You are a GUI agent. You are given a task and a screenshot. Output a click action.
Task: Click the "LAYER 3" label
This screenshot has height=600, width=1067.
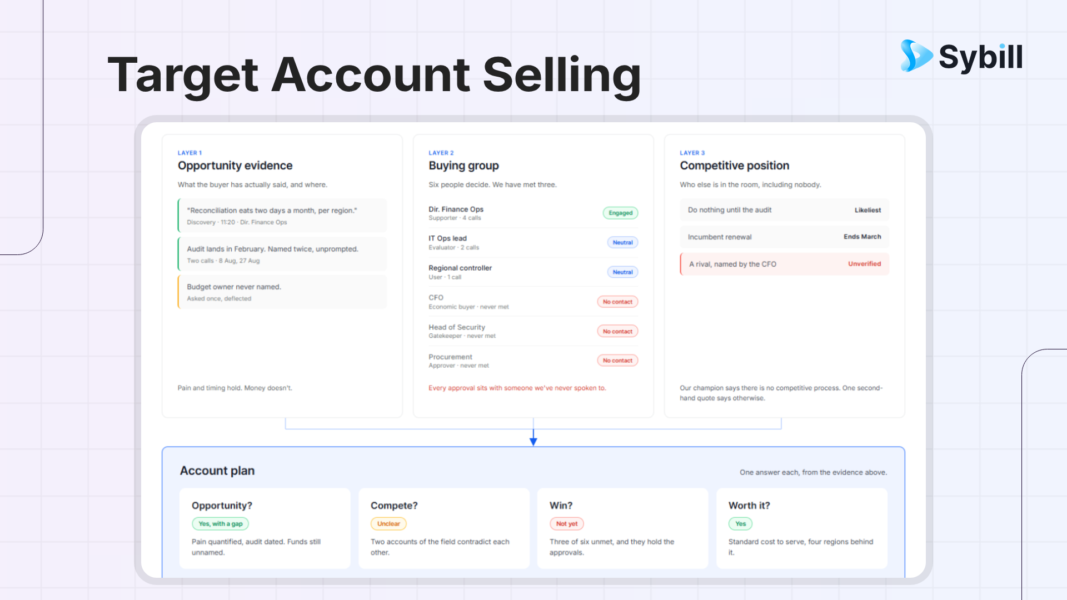tap(692, 153)
